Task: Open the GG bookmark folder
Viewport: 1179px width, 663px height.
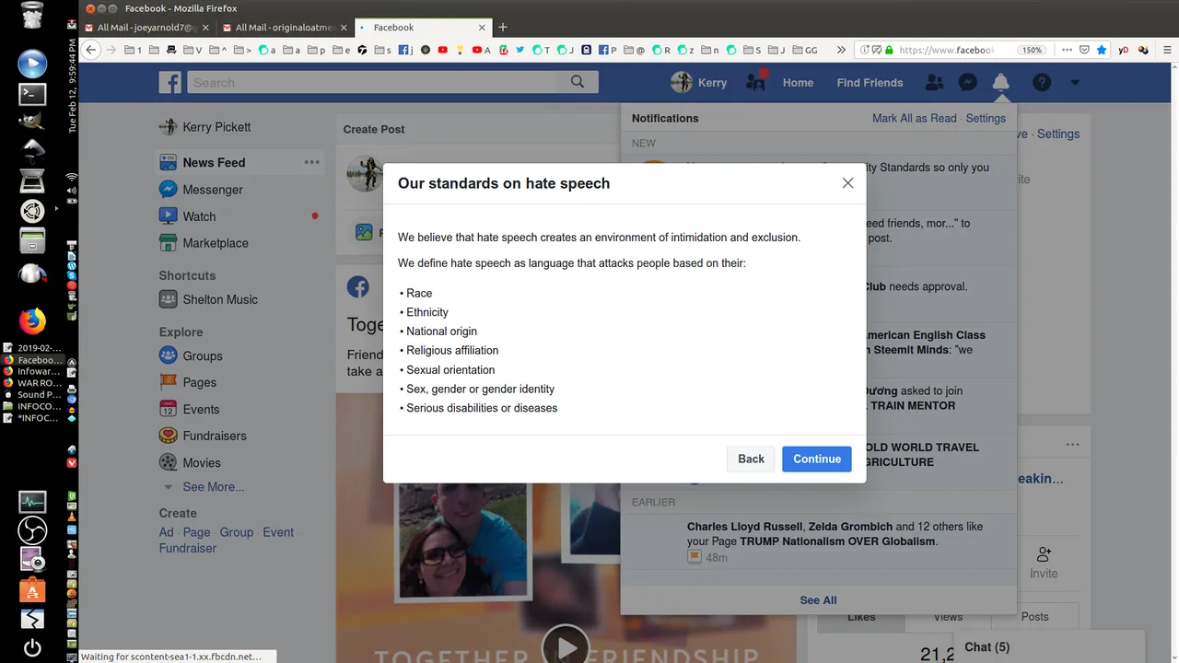Action: click(804, 50)
